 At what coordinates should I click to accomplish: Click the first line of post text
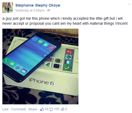click(62, 18)
